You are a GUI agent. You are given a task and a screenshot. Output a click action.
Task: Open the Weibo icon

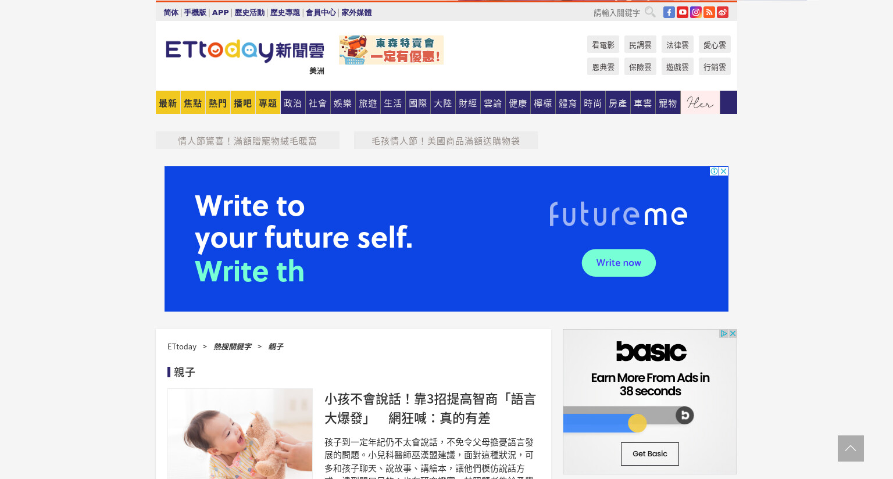[723, 12]
